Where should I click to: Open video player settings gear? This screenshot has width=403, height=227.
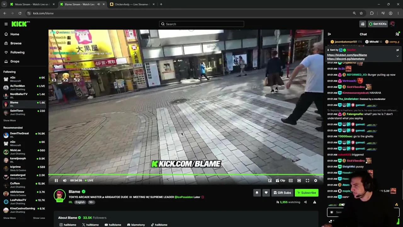click(x=315, y=181)
